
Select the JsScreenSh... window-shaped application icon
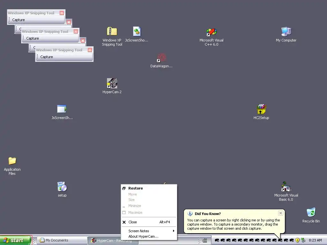62,109
